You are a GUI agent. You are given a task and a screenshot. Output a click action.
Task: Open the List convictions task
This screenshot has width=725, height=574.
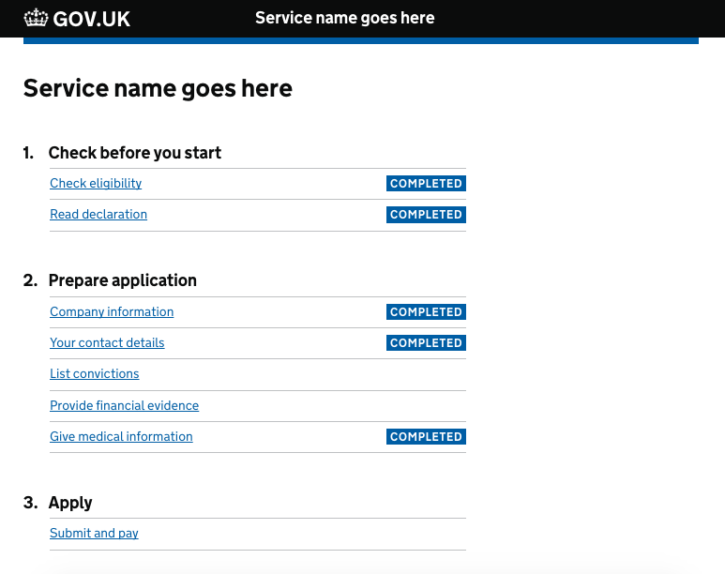pyautogui.click(x=94, y=374)
